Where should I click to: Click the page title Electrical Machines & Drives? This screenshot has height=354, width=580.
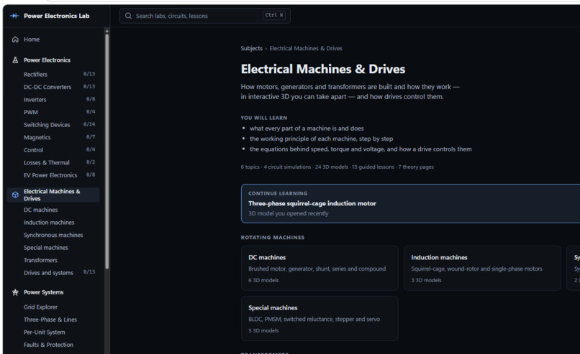tap(323, 69)
